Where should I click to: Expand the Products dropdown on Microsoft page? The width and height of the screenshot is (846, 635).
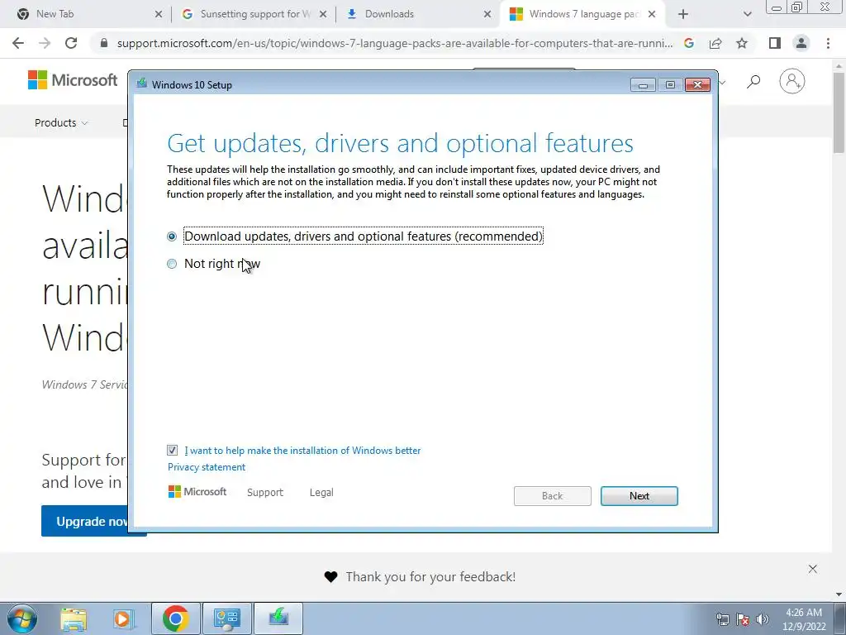[61, 122]
